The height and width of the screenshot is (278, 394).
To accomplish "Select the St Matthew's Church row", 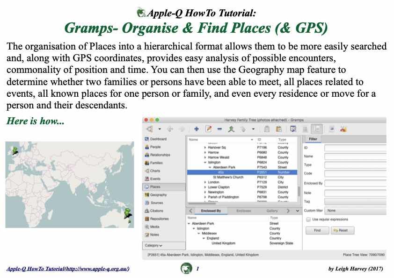I will pyautogui.click(x=242, y=177).
